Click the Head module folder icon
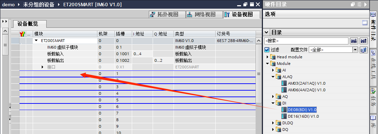Viewport: 378px width, 134px height. (x=273, y=57)
